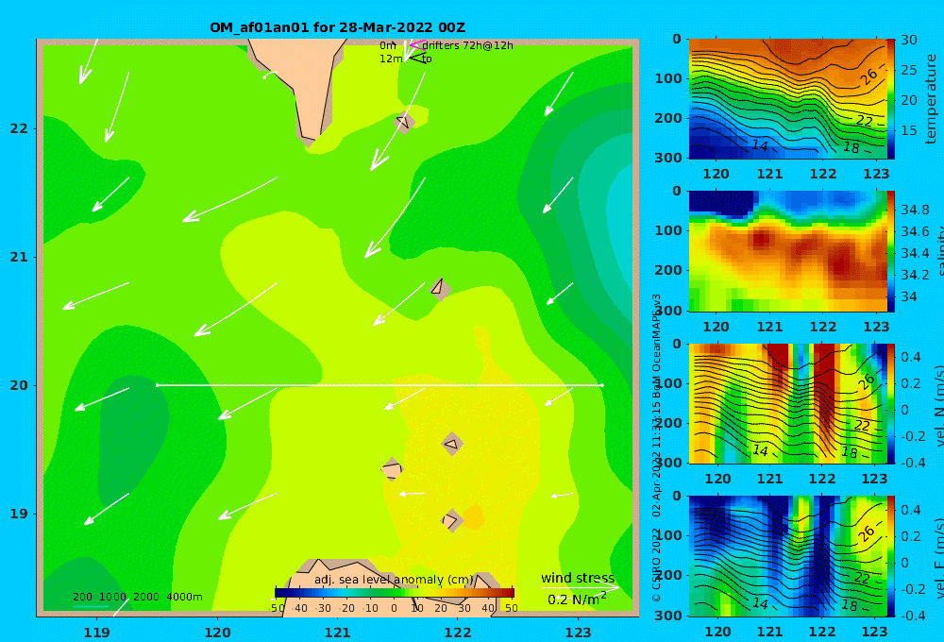Click the 'wind stress' label
944x642 pixels.
(x=578, y=578)
